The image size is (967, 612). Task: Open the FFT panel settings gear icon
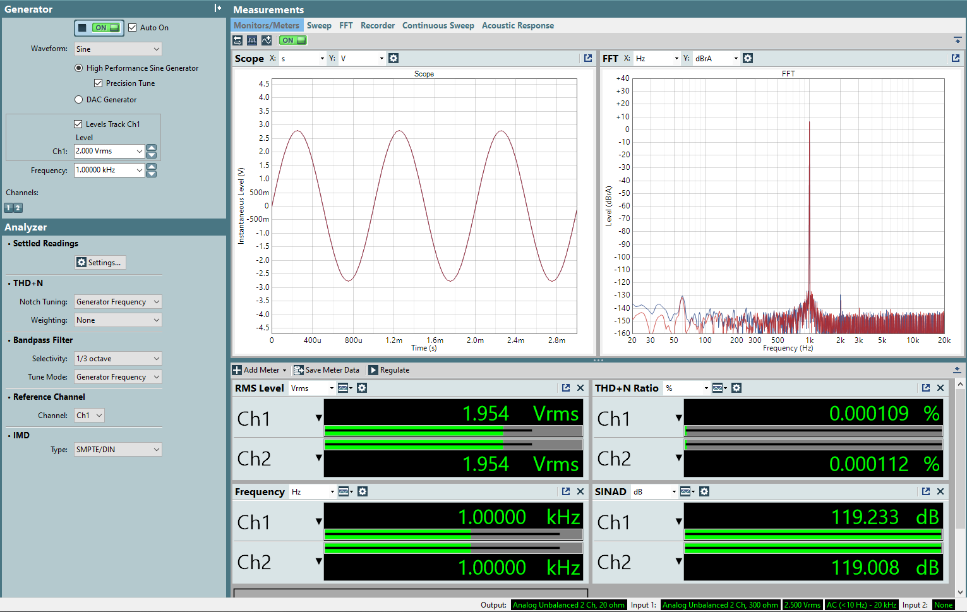748,57
